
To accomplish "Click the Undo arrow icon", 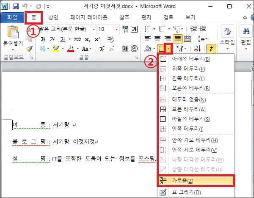I will click(25, 6).
